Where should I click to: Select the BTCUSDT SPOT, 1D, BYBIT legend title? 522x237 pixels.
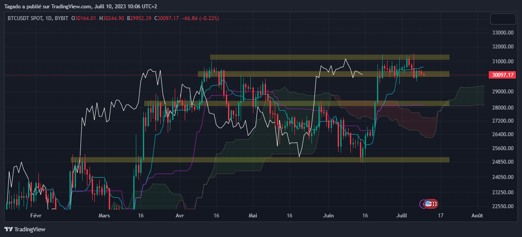point(38,18)
